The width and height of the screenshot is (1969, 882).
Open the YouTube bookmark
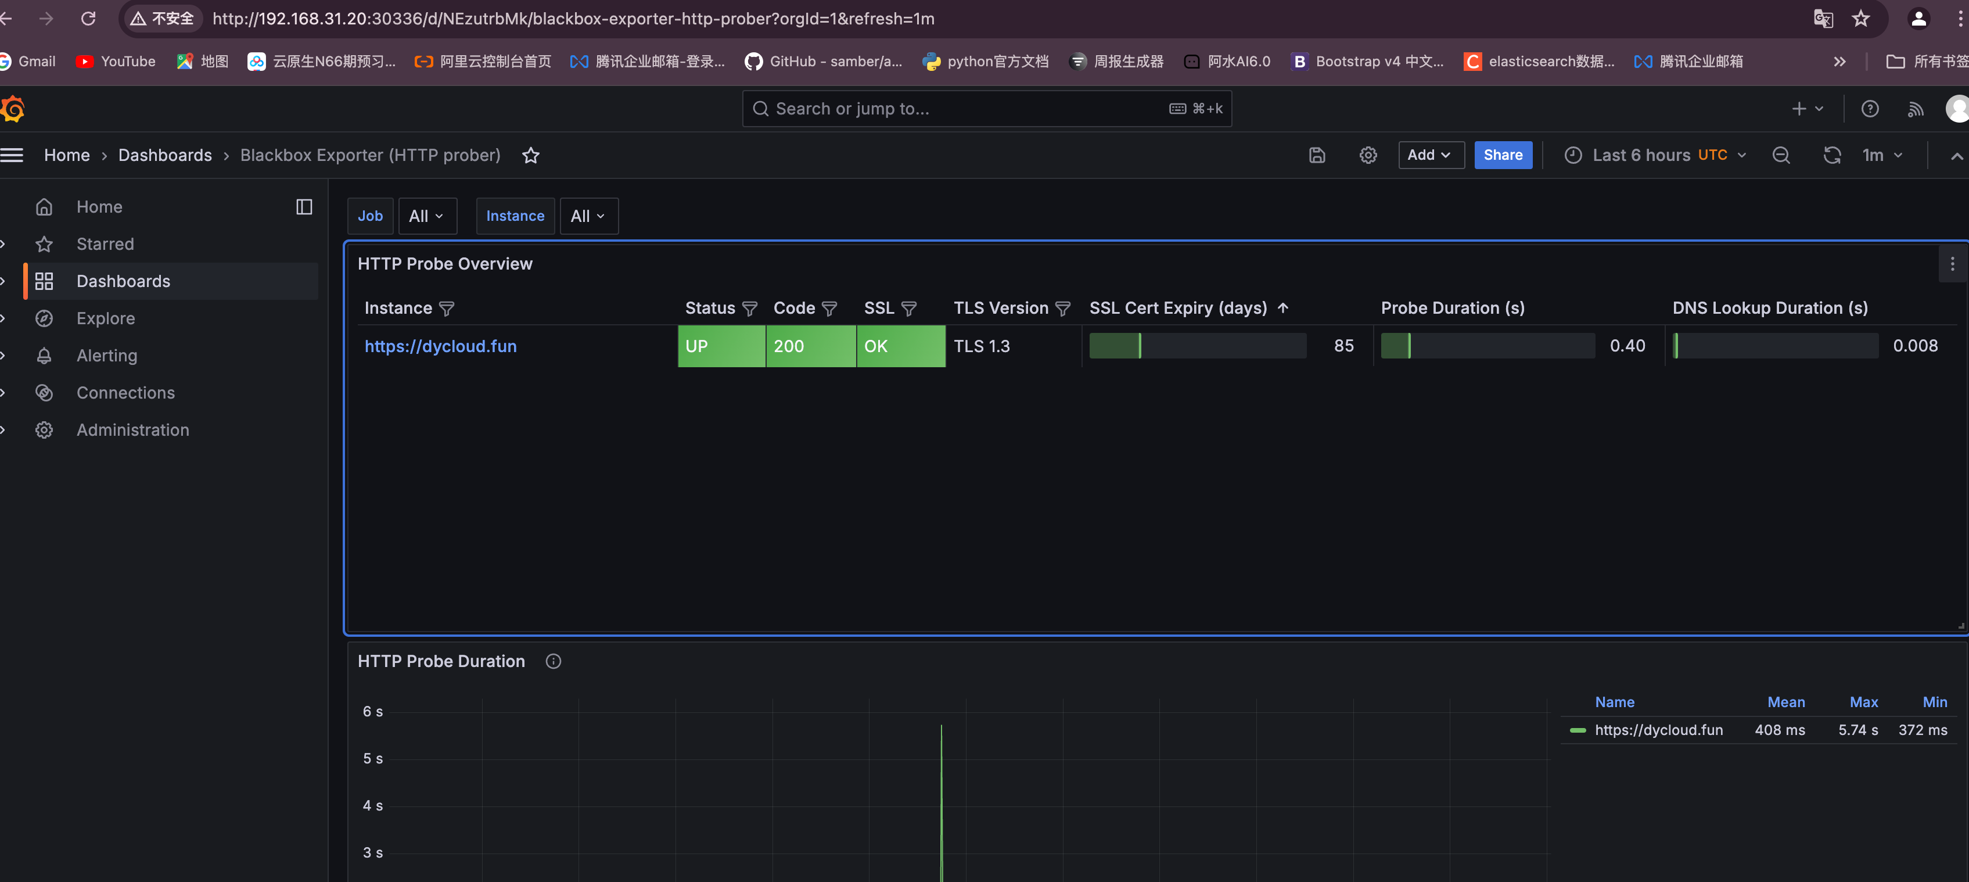tap(116, 61)
